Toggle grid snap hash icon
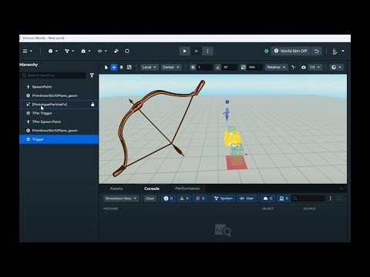The width and height of the screenshot is (370, 277). click(x=193, y=67)
